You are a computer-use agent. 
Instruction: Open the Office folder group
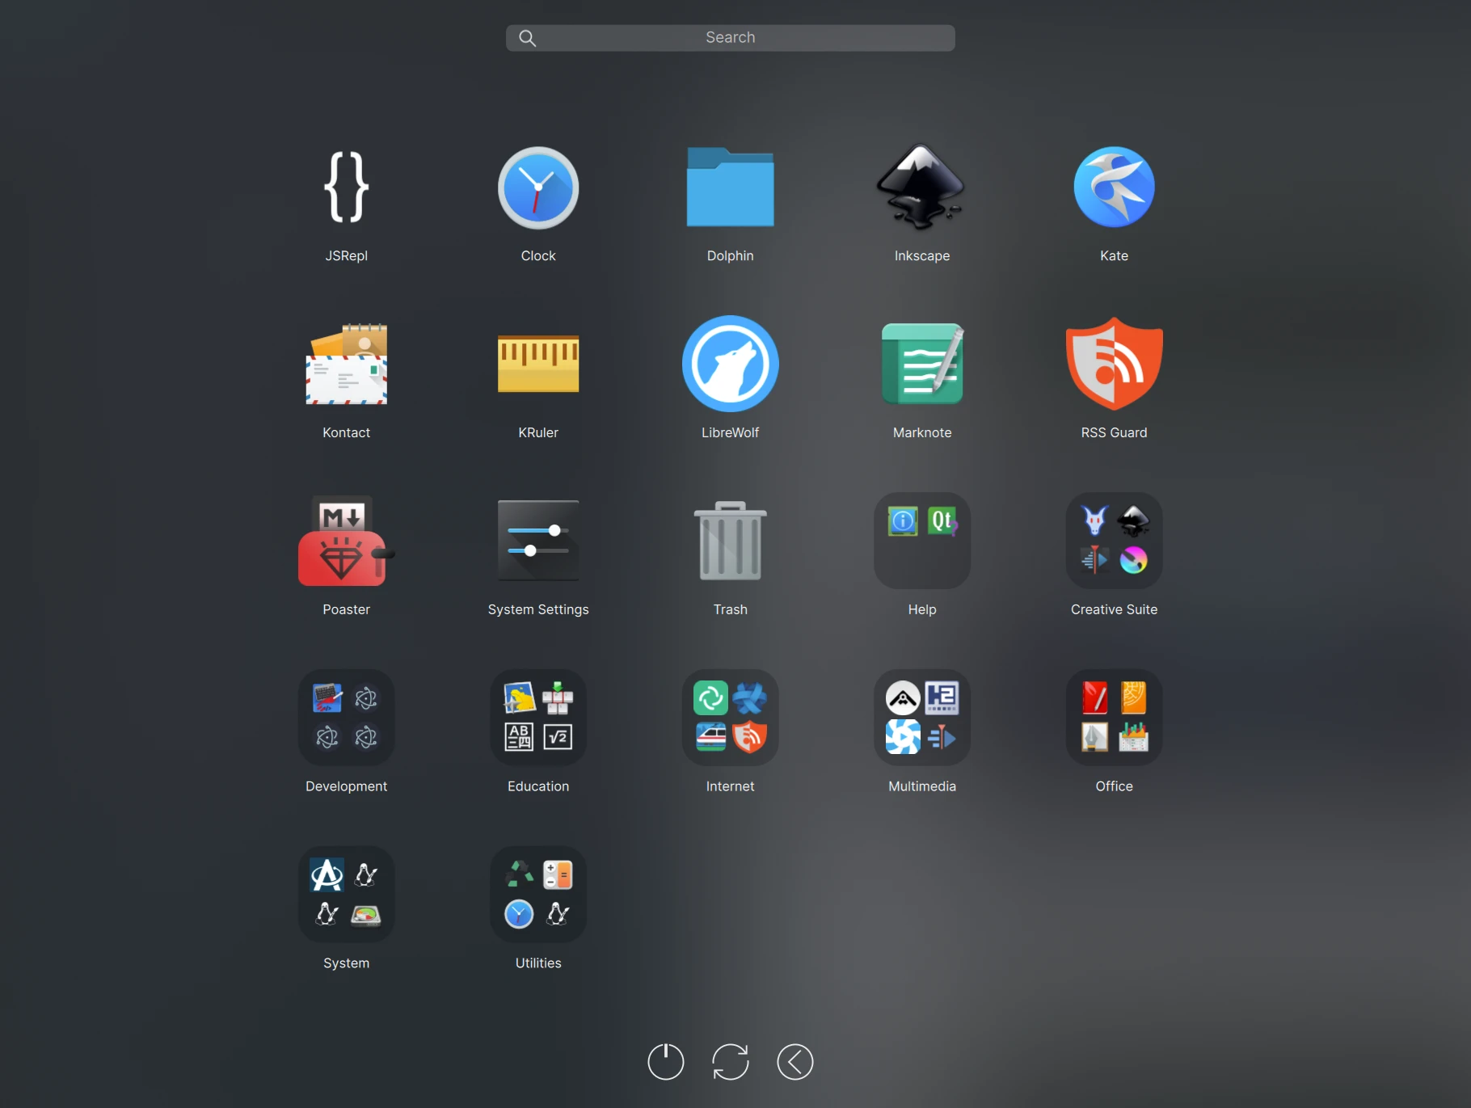point(1114,718)
